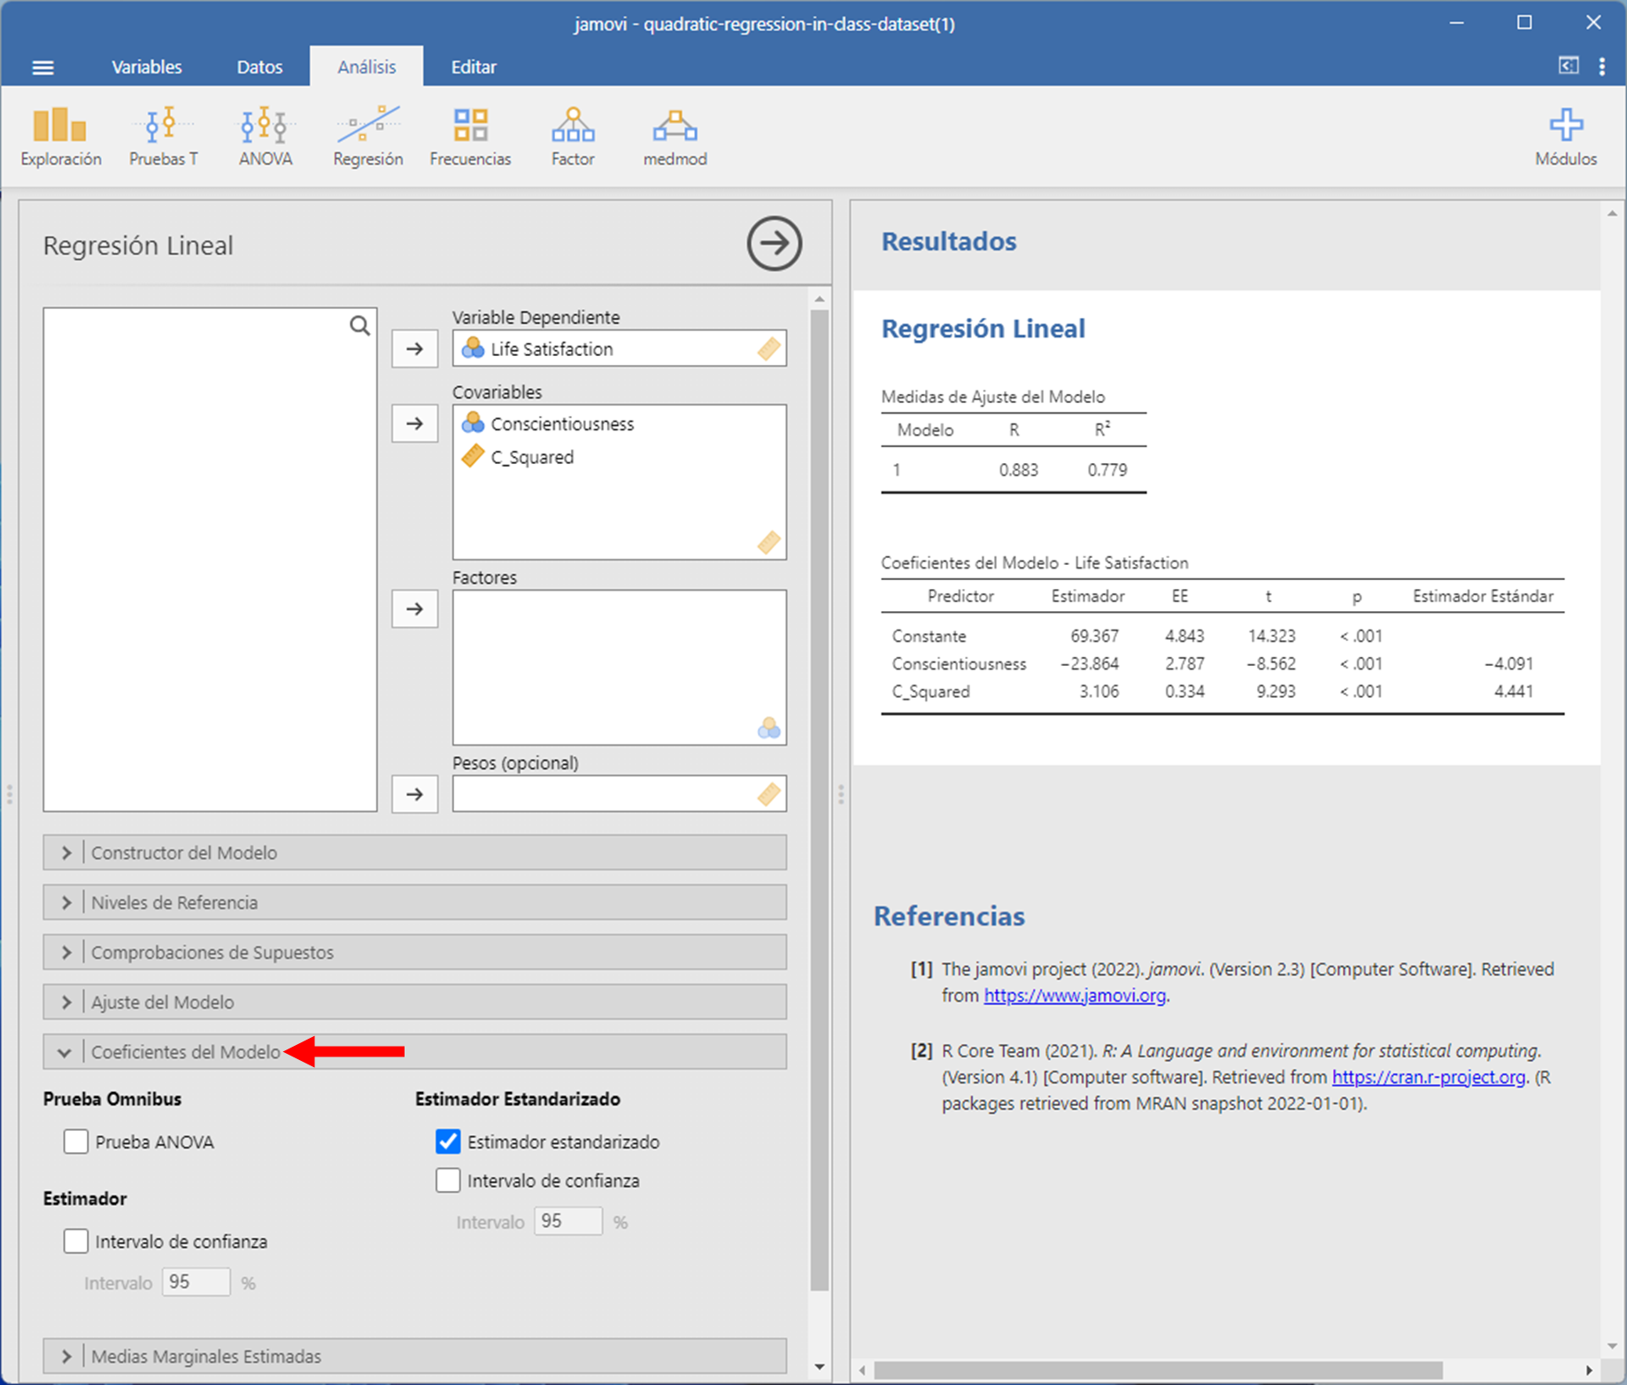Enable Intervalo de confianza under Estimador
The image size is (1627, 1385).
[76, 1242]
